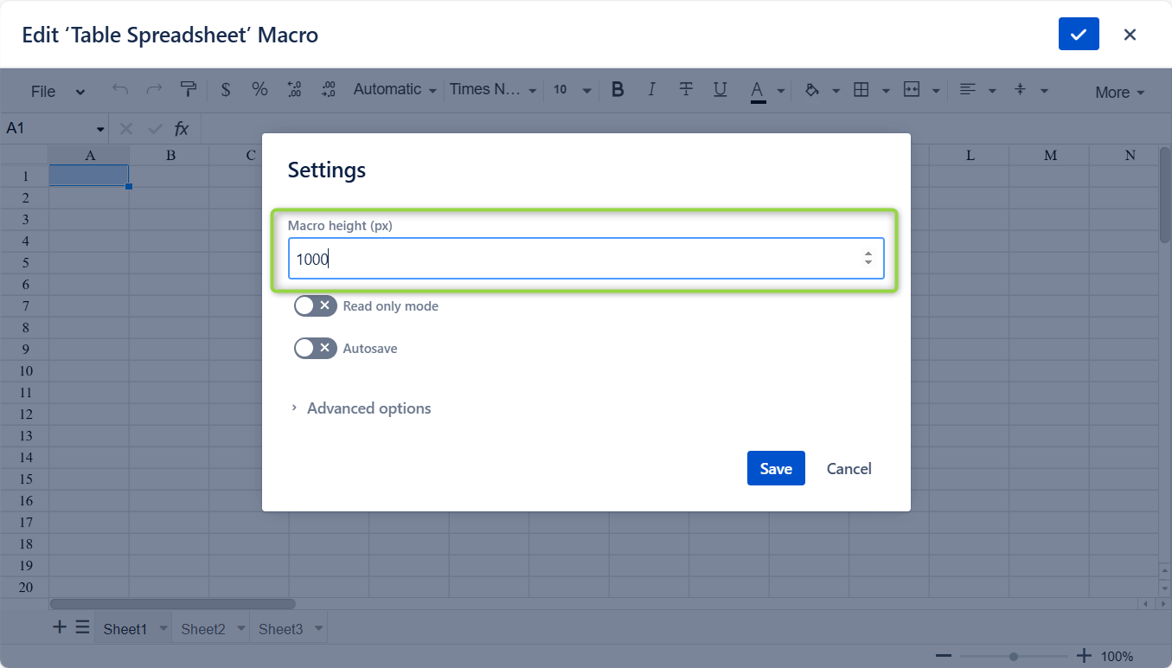
Task: Enable Read only mode toggle
Action: pyautogui.click(x=315, y=305)
